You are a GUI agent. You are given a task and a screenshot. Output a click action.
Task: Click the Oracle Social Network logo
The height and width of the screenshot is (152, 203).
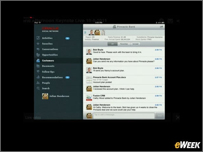click(x=50, y=29)
